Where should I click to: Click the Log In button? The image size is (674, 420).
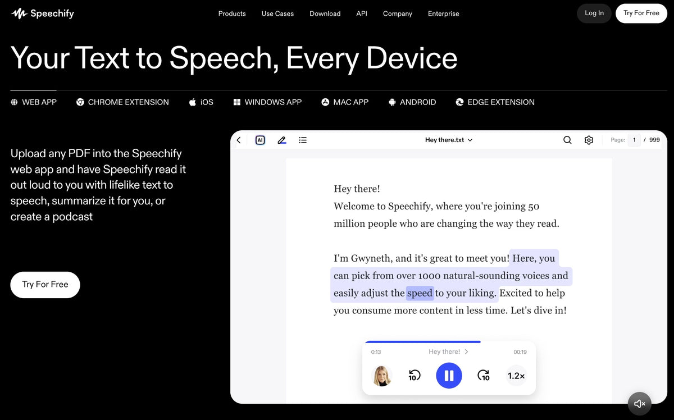pyautogui.click(x=594, y=13)
